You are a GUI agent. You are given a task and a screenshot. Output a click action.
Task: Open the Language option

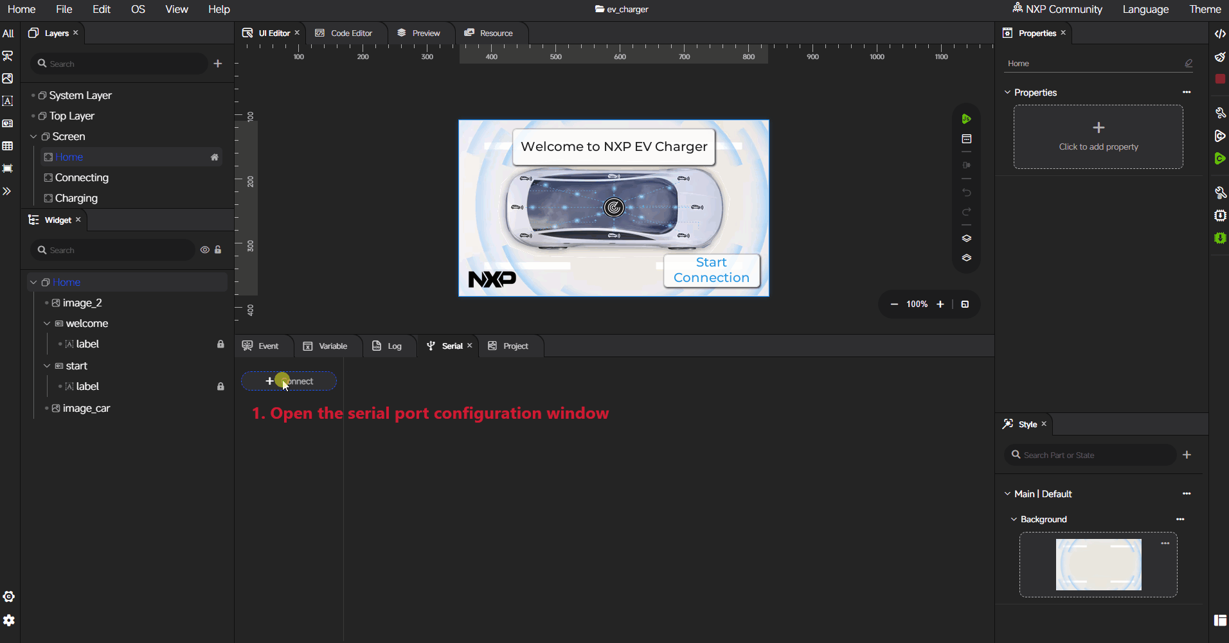tap(1145, 10)
